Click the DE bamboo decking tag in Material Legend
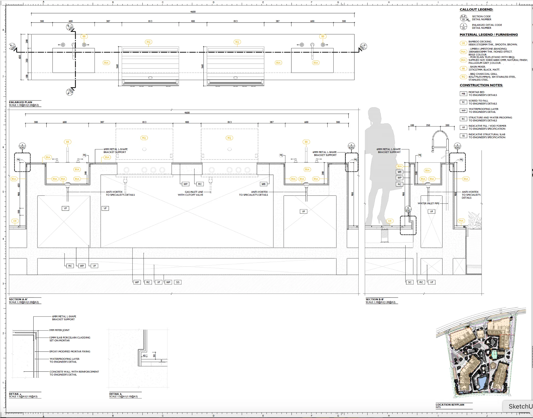This screenshot has height=418, width=533. [x=463, y=43]
